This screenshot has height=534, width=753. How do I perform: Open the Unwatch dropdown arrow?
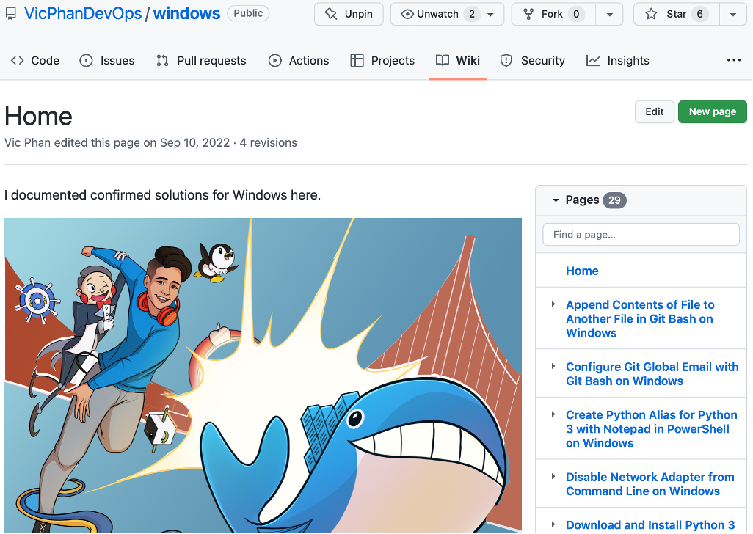click(x=491, y=15)
